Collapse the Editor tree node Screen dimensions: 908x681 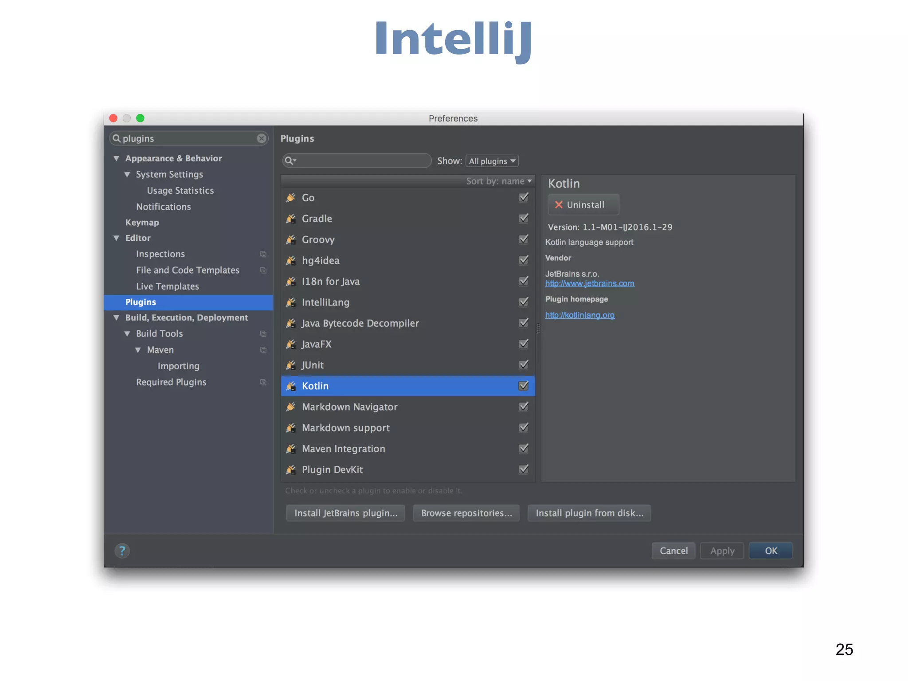pos(116,238)
